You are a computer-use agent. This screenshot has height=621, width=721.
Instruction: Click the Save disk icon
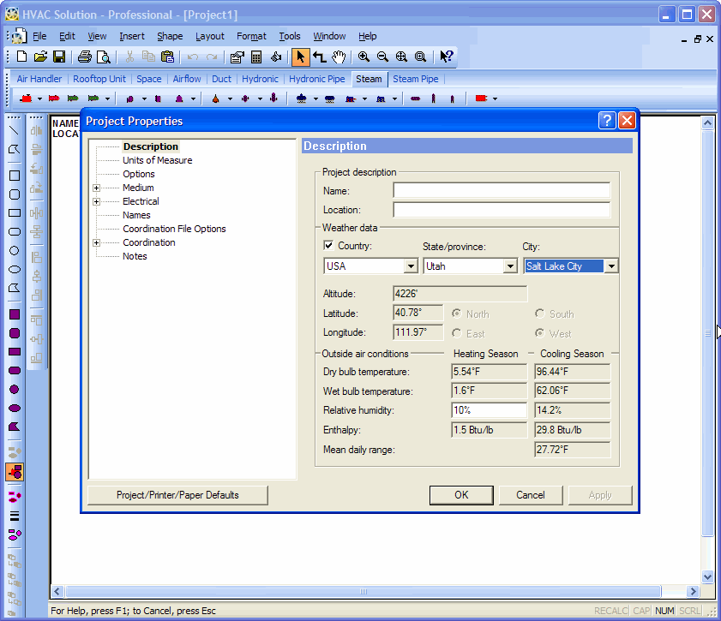tap(59, 57)
